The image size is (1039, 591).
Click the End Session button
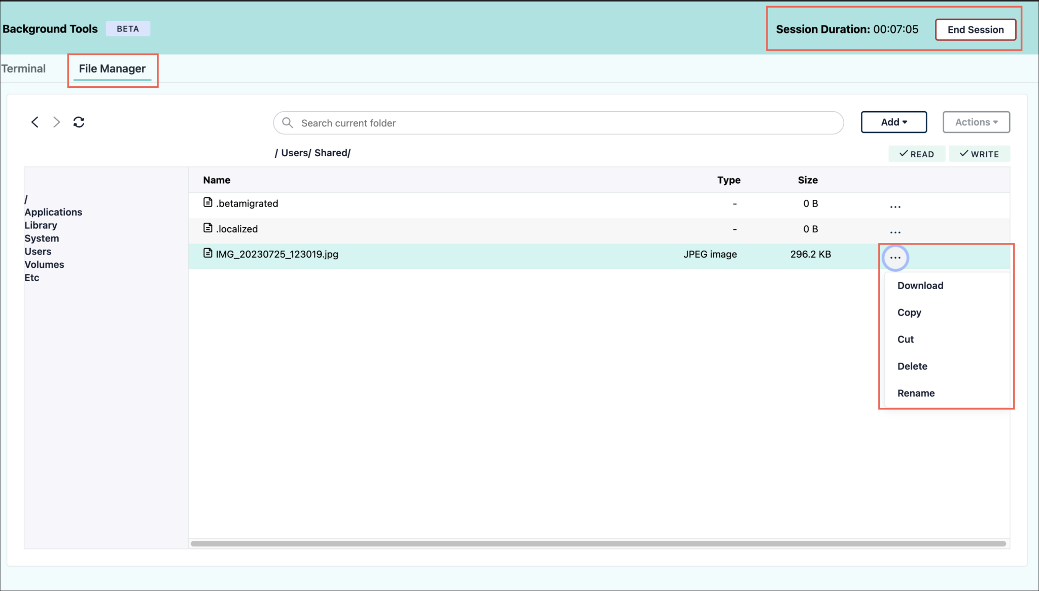click(x=975, y=29)
